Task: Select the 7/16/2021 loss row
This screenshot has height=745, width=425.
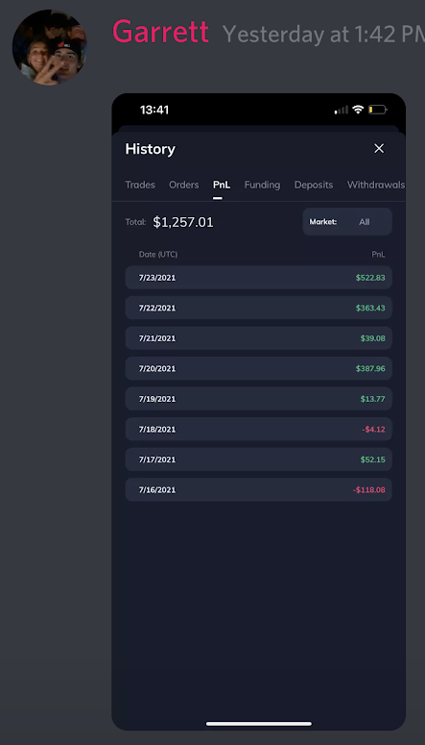Action: pos(258,489)
